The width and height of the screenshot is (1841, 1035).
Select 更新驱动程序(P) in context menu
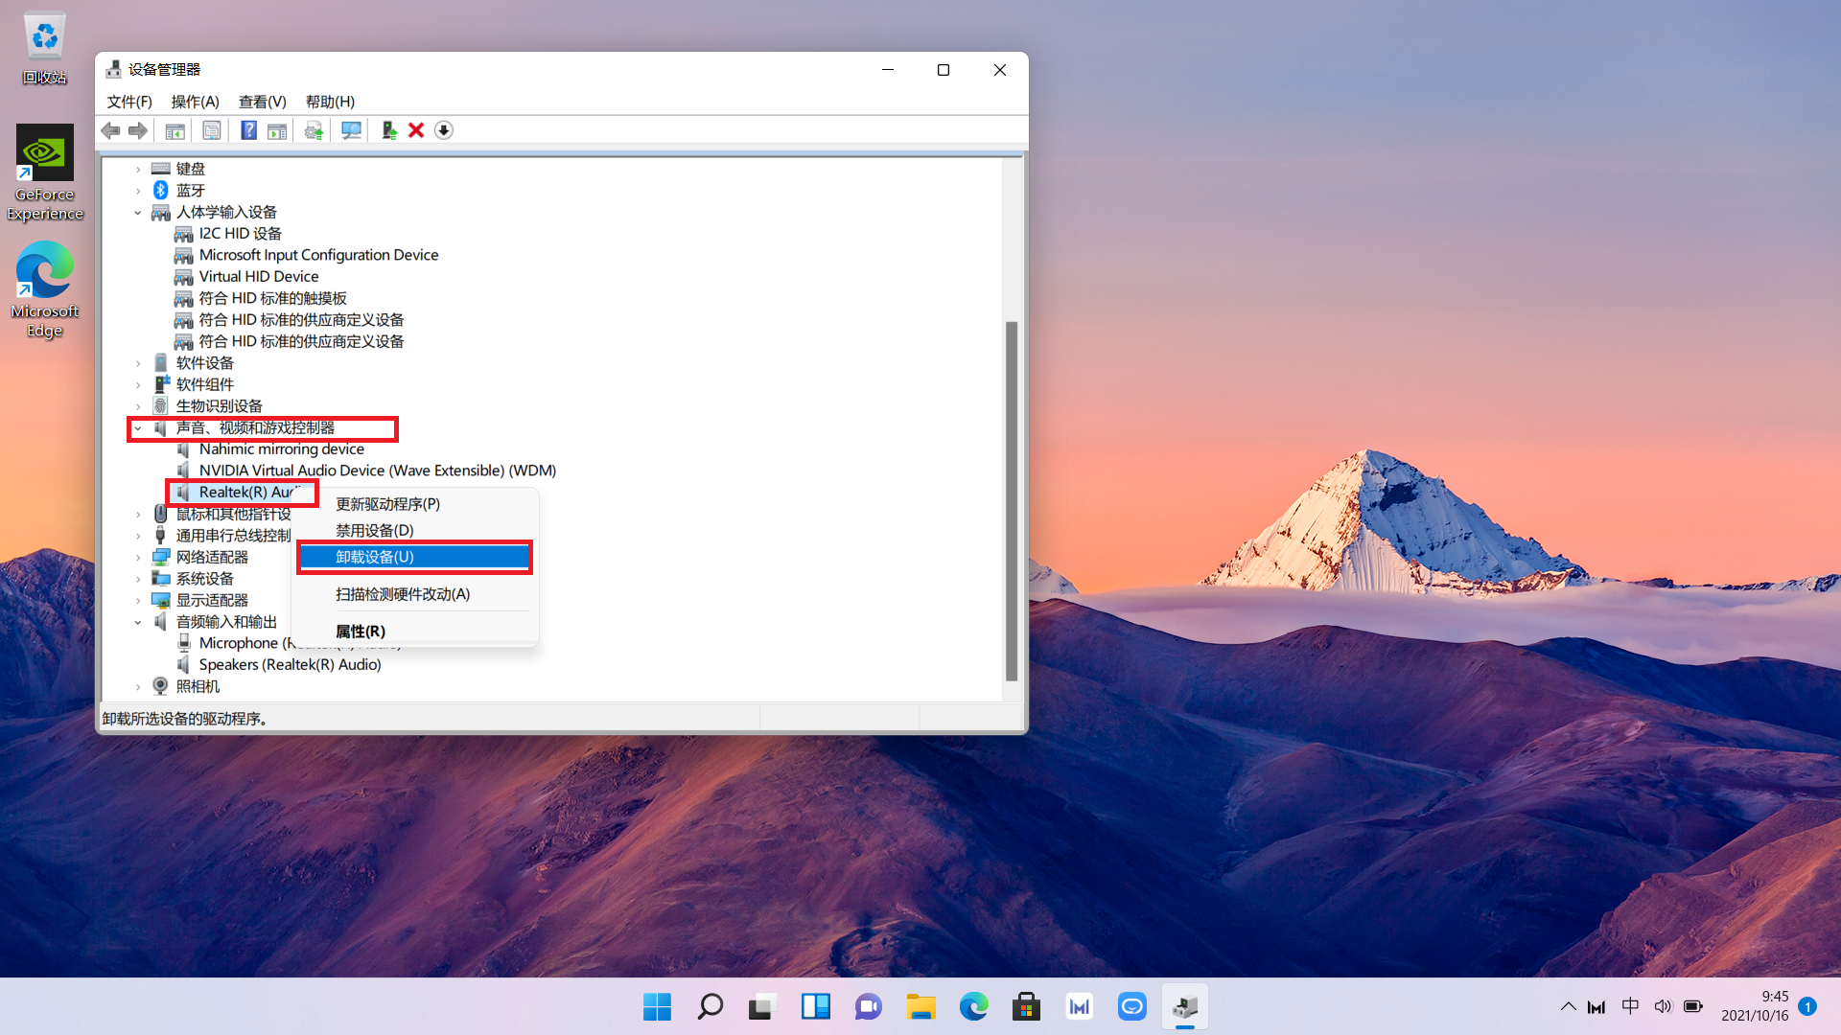click(387, 504)
